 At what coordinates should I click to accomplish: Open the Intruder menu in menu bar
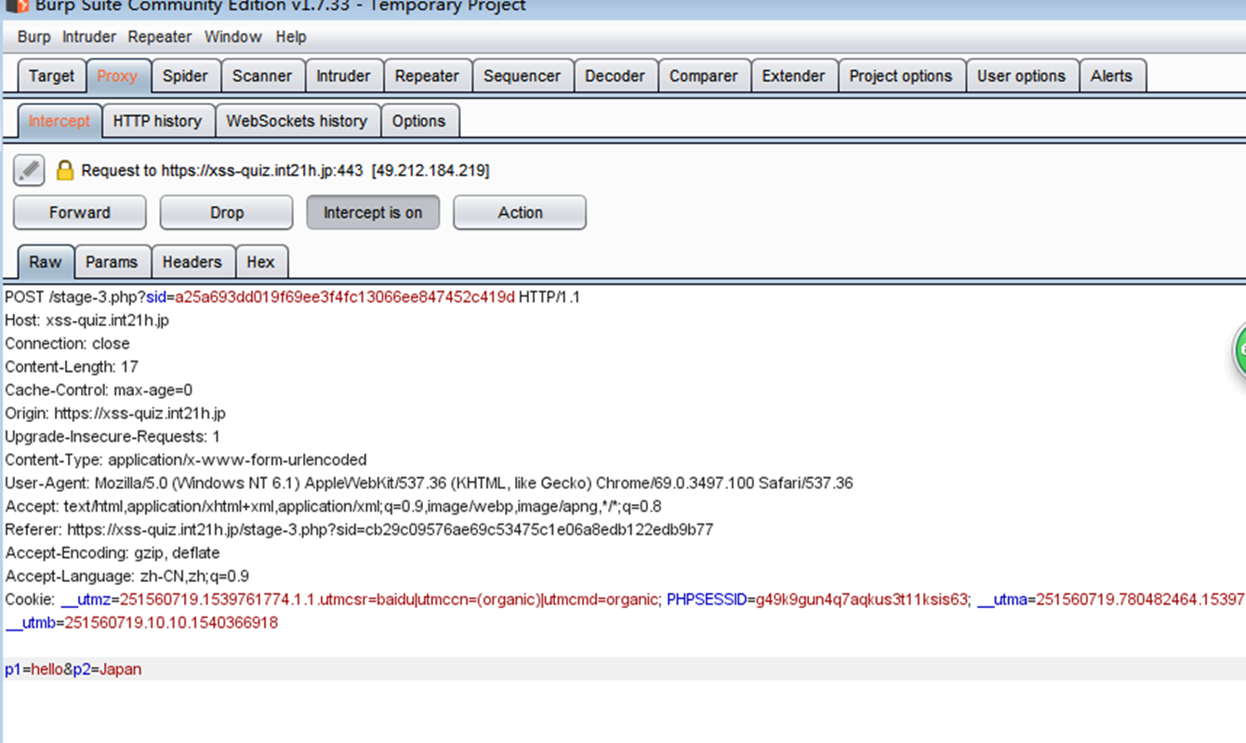pos(89,37)
